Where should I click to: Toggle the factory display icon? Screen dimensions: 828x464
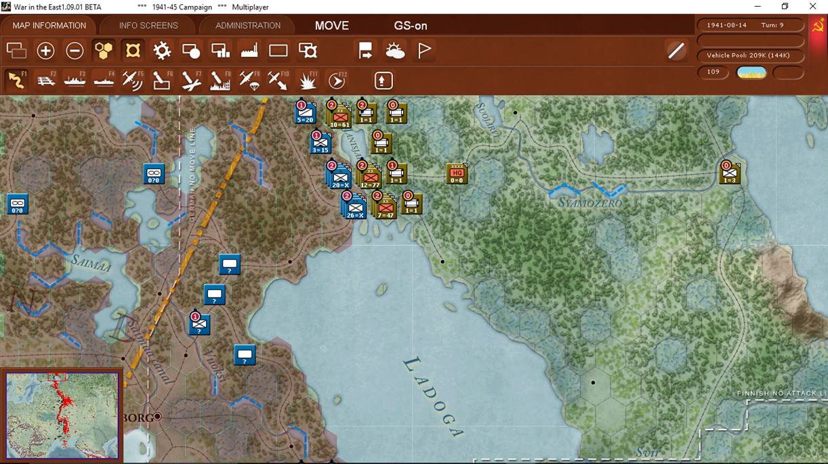pos(249,51)
